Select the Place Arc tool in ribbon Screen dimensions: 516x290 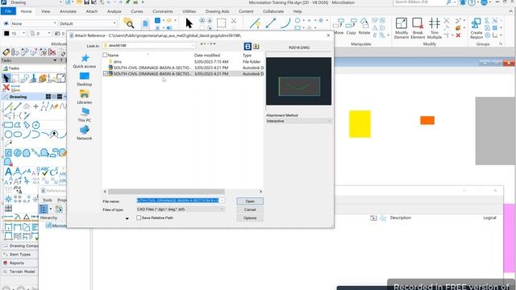click(285, 23)
